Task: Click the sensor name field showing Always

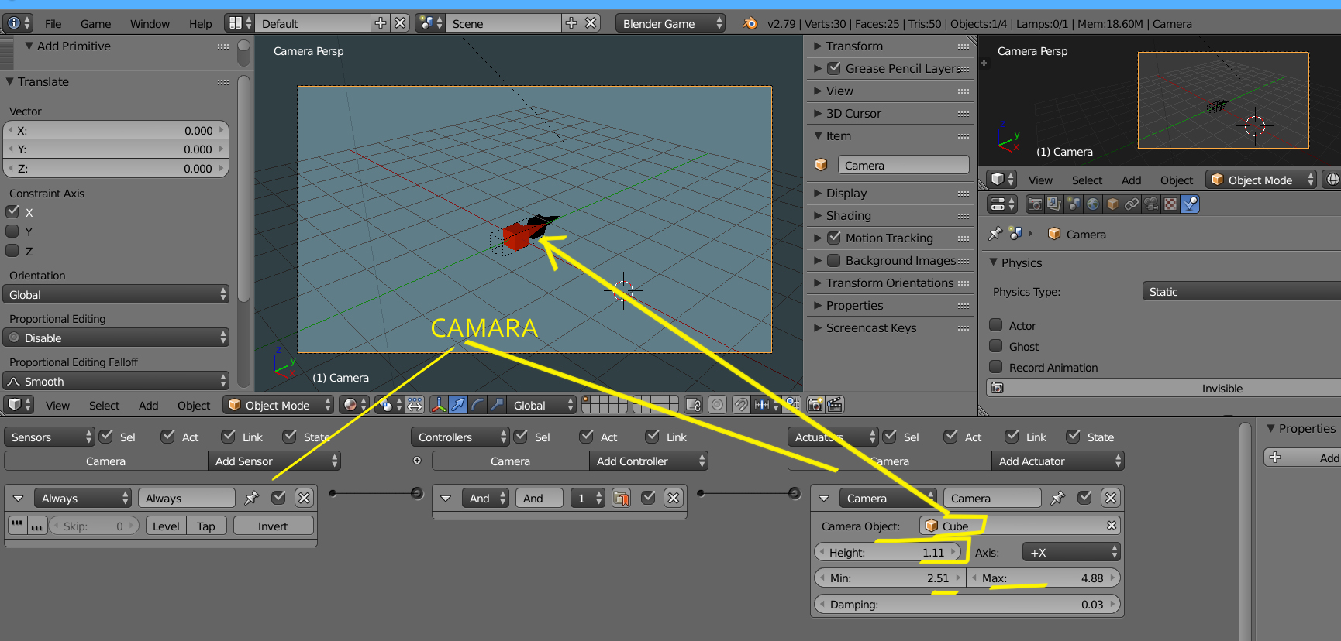Action: [186, 498]
